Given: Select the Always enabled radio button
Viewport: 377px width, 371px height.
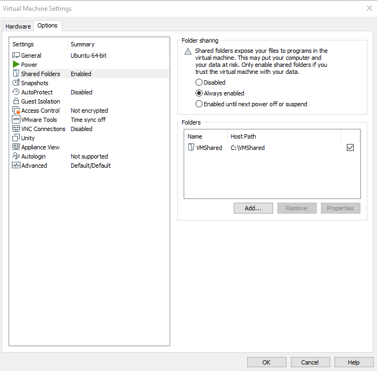Looking at the screenshot, I should [199, 93].
